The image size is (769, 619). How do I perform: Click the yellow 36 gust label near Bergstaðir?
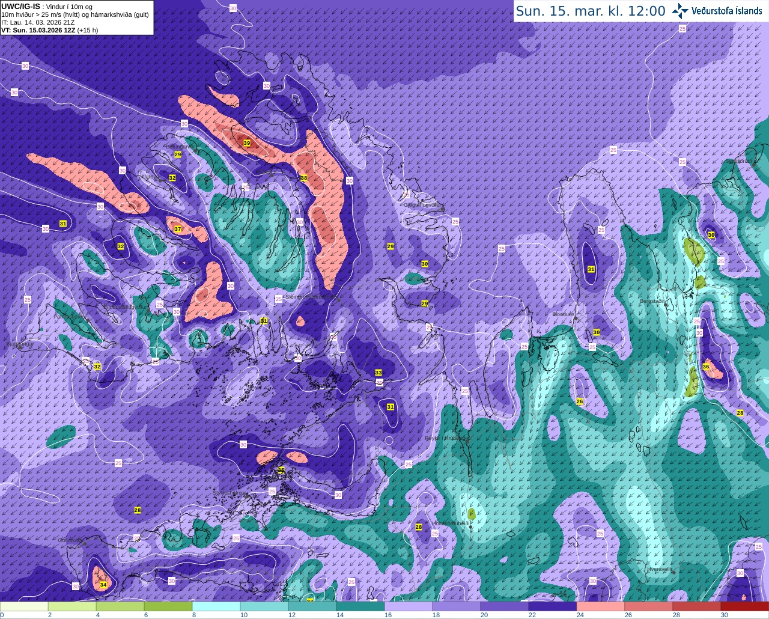(706, 367)
